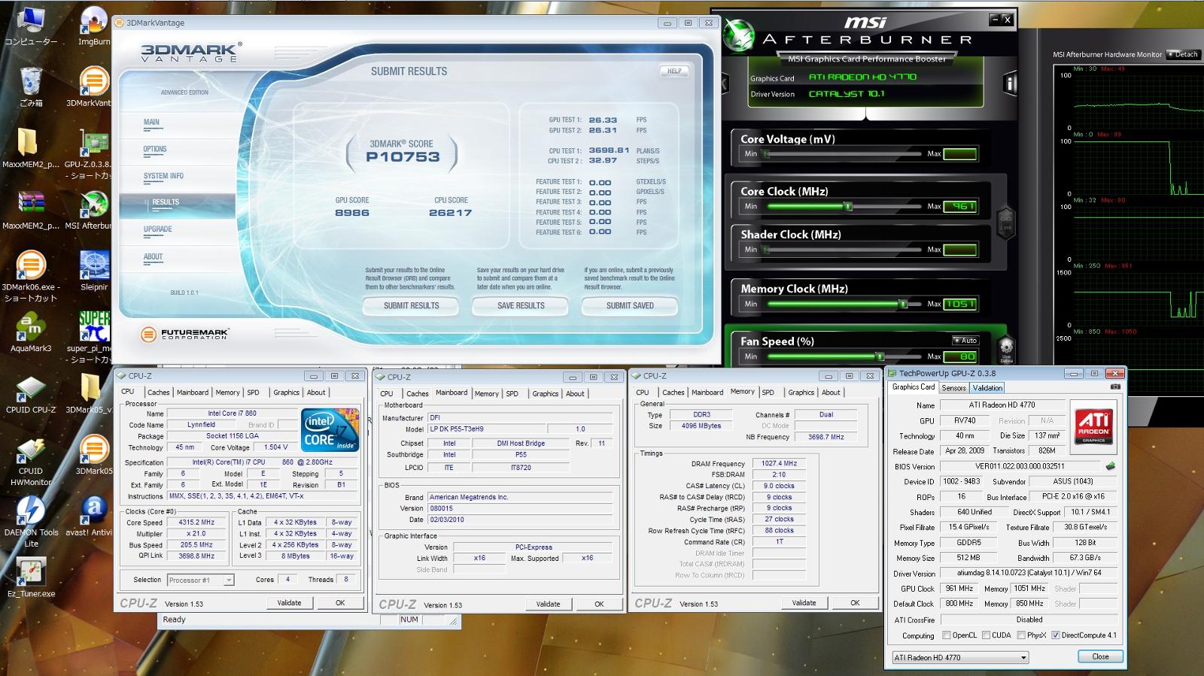Open Caches tab in first CPU-Z window

tap(158, 393)
